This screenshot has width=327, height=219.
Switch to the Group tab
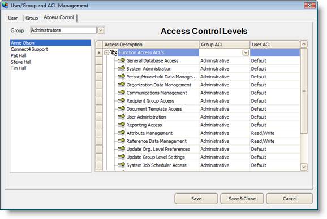(32, 18)
